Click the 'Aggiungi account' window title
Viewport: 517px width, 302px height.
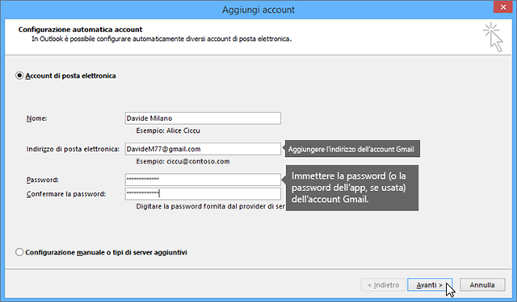(258, 10)
